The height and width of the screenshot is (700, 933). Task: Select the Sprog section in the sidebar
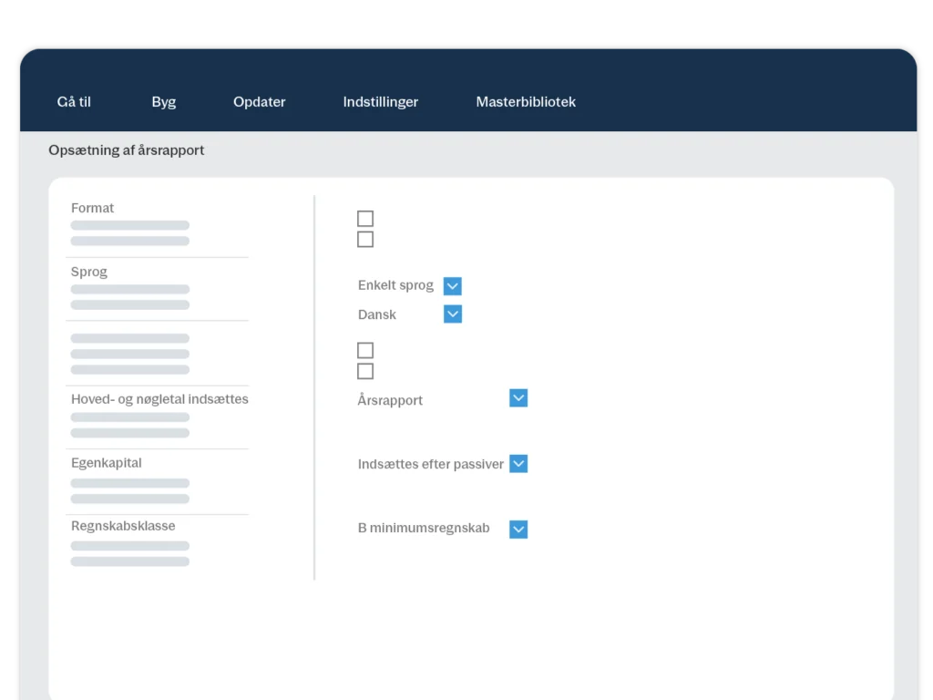click(x=89, y=273)
